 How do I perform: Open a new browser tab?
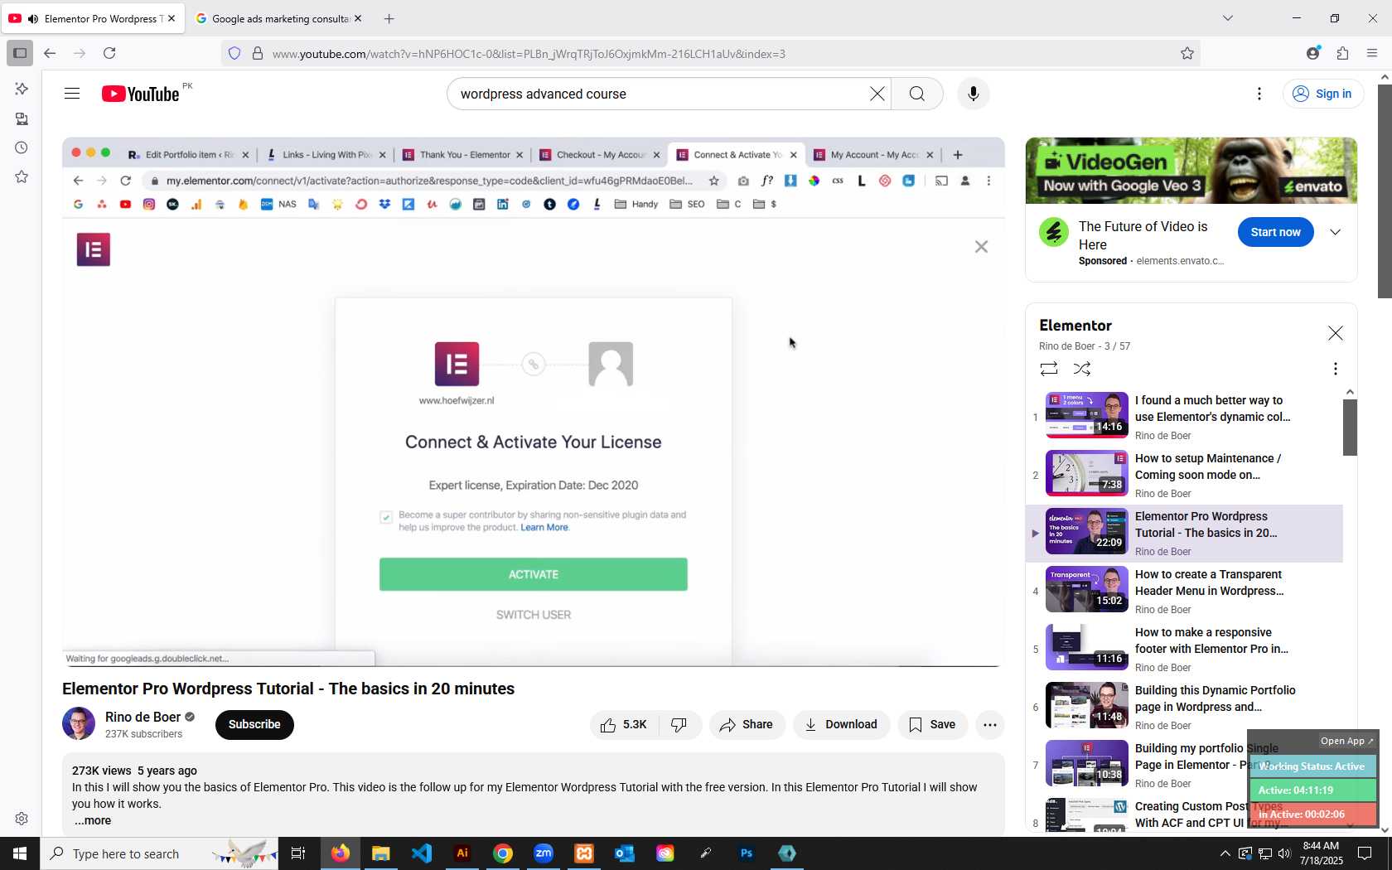[x=389, y=18]
